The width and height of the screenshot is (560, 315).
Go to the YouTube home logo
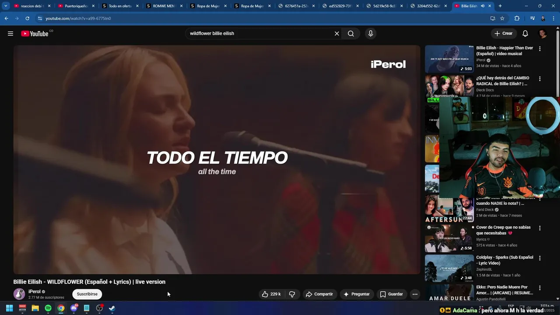coord(35,34)
